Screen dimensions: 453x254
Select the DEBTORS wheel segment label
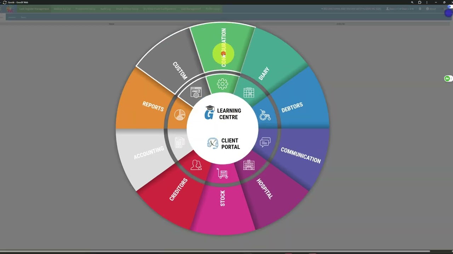[x=292, y=108]
